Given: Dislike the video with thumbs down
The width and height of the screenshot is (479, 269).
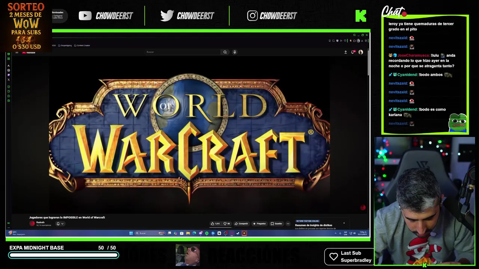Looking at the screenshot, I should click(226, 223).
